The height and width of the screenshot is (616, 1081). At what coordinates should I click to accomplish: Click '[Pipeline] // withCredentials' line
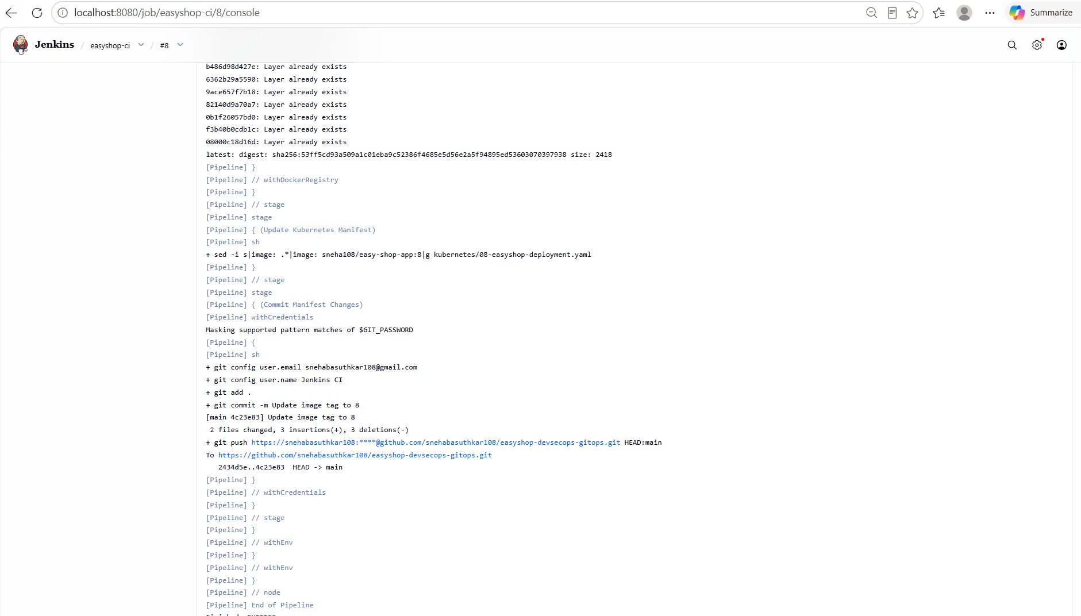(x=266, y=492)
